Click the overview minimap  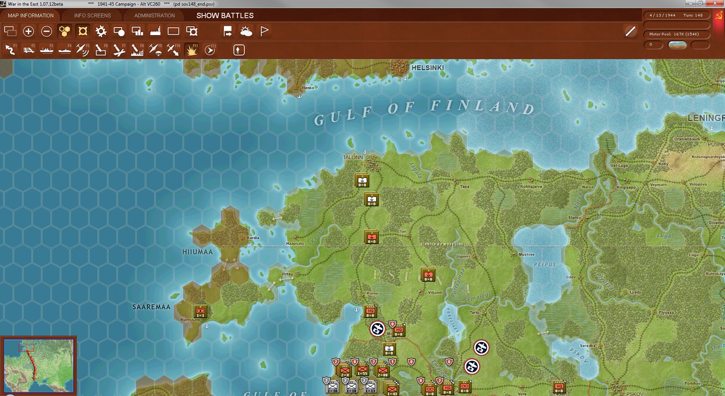click(39, 365)
